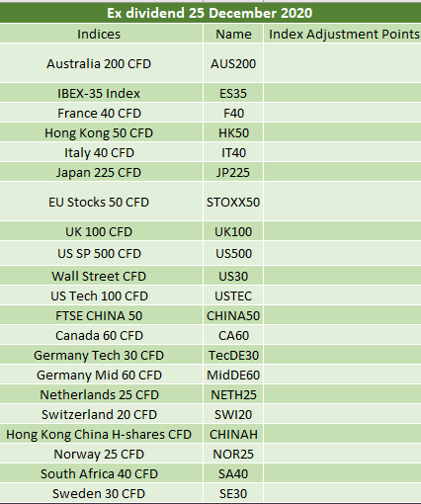Click the France 40 CFD cell
Image resolution: width=421 pixels, height=504 pixels.
click(101, 113)
